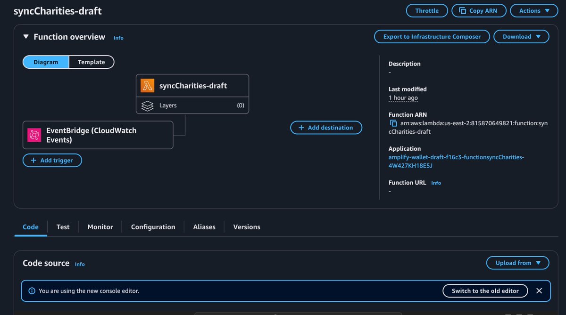Open the Monitor tab
The image size is (566, 315).
100,227
